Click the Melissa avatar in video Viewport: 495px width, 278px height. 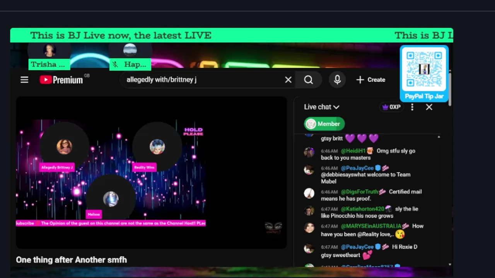tap(111, 199)
